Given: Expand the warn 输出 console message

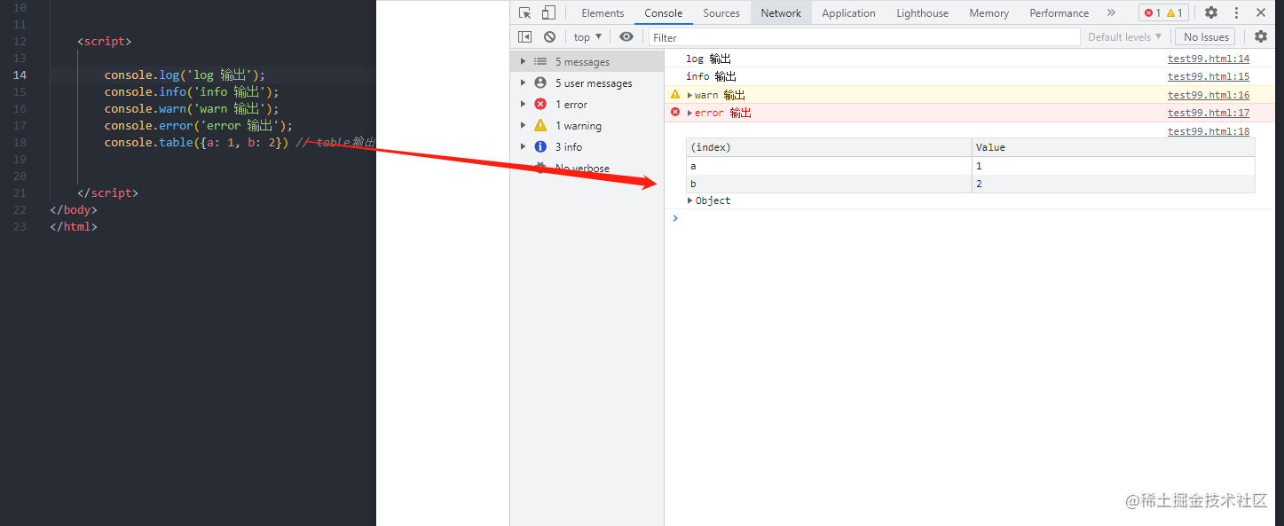Looking at the screenshot, I should click(689, 94).
